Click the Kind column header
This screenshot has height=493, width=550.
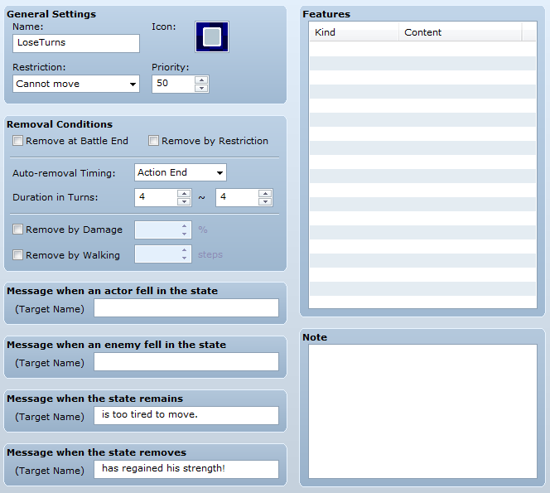[354, 32]
